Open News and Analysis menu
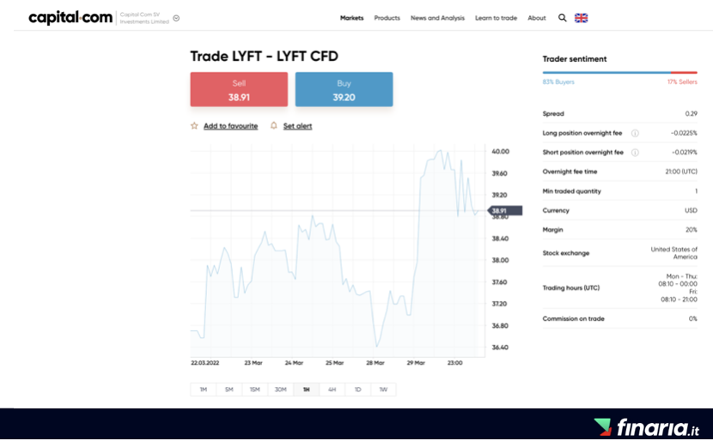Screen dimensions: 713x441 pyautogui.click(x=437, y=18)
